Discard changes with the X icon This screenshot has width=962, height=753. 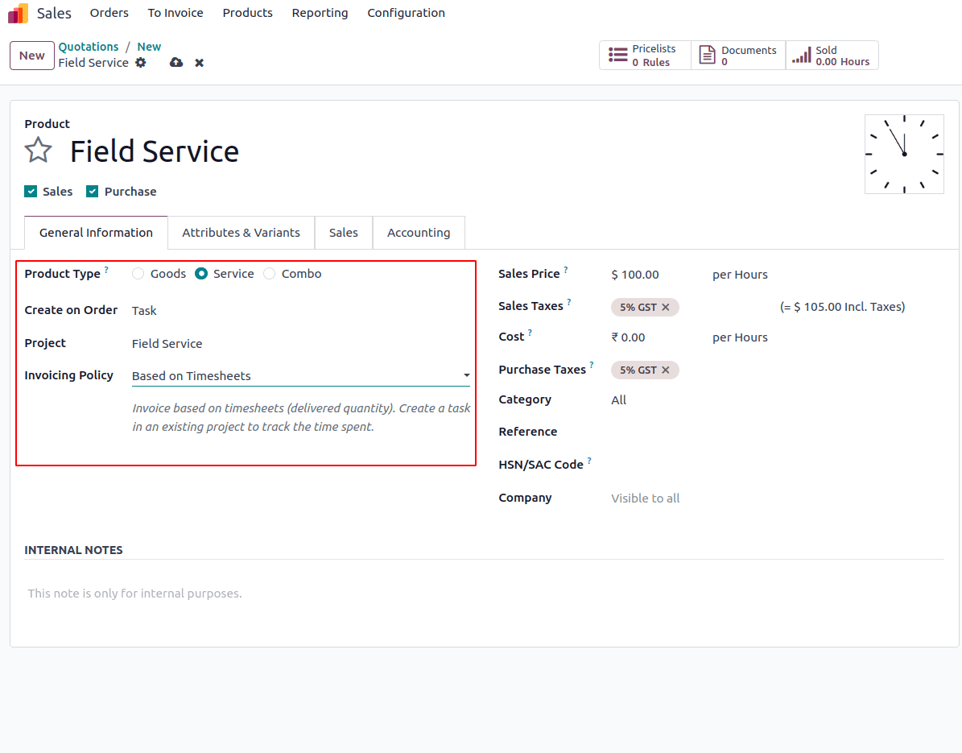(x=199, y=63)
